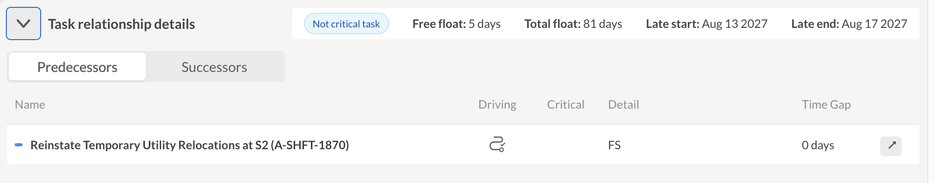Open Reinstate Temporary Utility Relocations task
Image resolution: width=935 pixels, height=183 pixels.
pyautogui.click(x=189, y=145)
